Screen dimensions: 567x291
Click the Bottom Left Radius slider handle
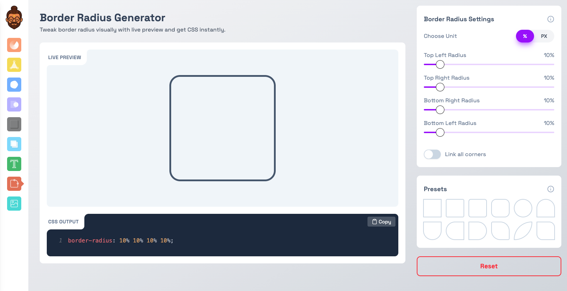[440, 132]
